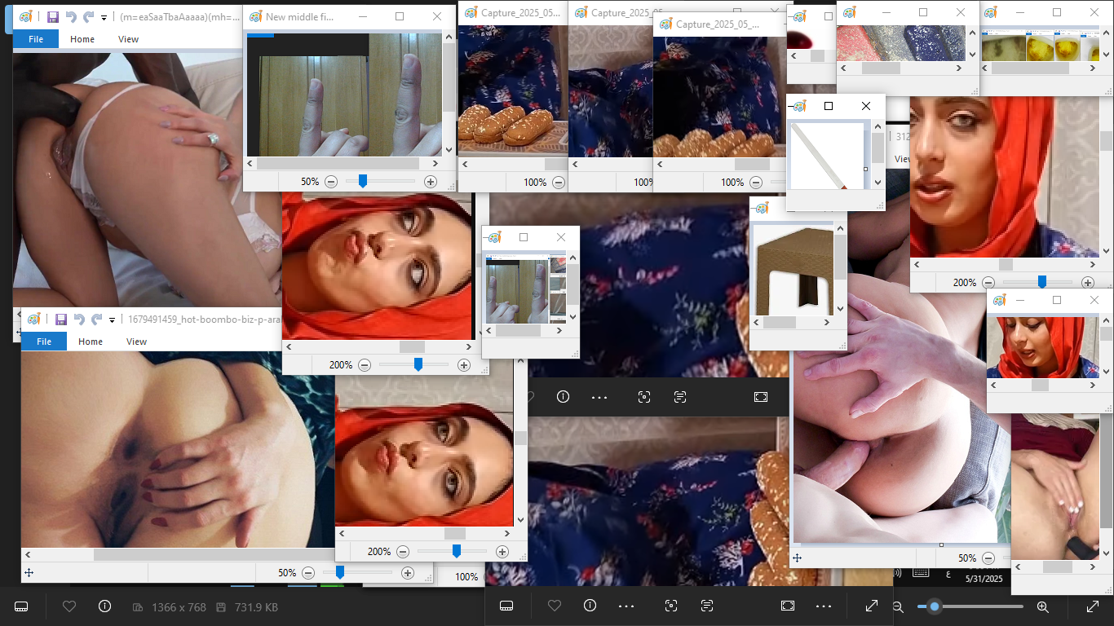The width and height of the screenshot is (1114, 626).
Task: Click the Photos zoom-in magnifier icon
Action: coord(1042,606)
